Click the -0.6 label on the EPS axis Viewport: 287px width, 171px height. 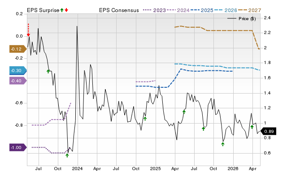click(x=19, y=103)
